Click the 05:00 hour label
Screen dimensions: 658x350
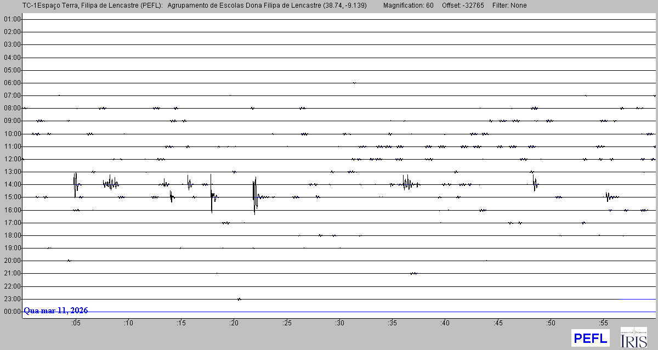[12, 70]
